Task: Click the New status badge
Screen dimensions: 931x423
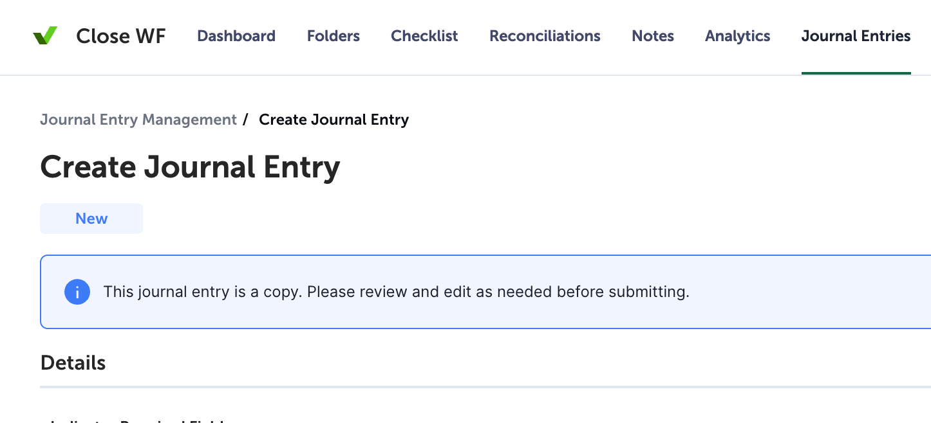Action: [x=91, y=219]
